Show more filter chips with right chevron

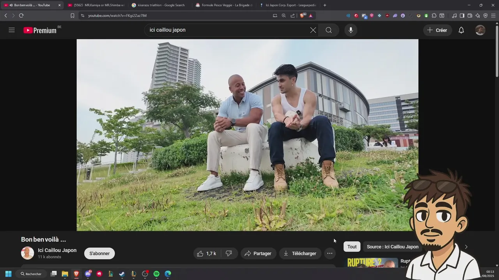point(466,247)
